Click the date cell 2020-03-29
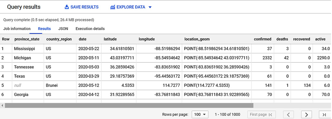Screen dimensions: 332x119 (89, 76)
